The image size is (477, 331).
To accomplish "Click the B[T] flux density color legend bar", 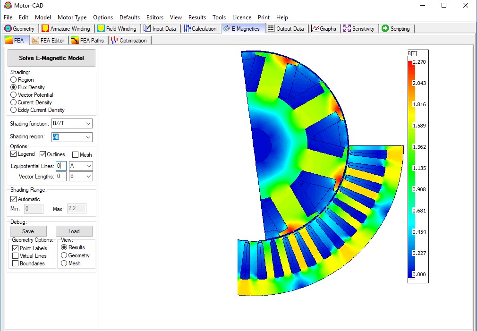I will point(410,169).
